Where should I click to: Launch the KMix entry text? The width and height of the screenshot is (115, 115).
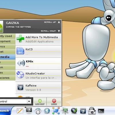(x=30, y=61)
